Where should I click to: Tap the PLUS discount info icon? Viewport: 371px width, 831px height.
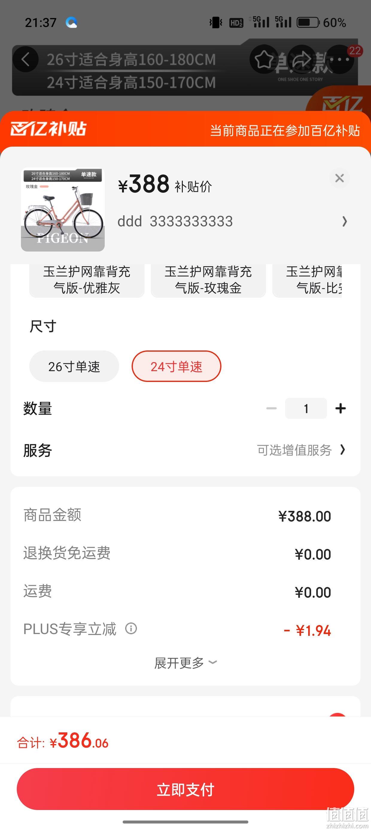pos(131,628)
